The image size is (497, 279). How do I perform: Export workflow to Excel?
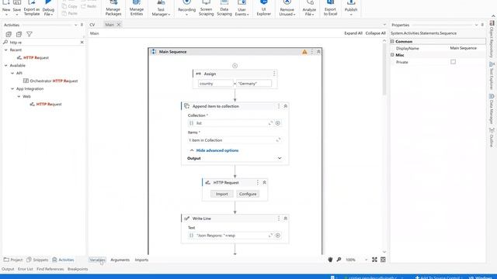pos(330,9)
